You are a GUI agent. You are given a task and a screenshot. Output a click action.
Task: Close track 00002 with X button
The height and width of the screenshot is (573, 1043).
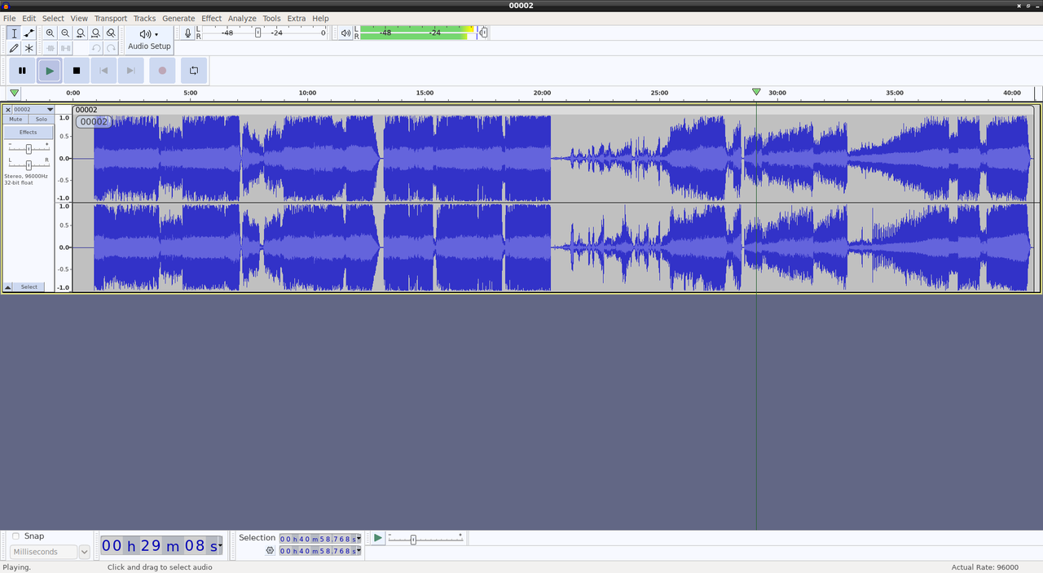coord(8,109)
